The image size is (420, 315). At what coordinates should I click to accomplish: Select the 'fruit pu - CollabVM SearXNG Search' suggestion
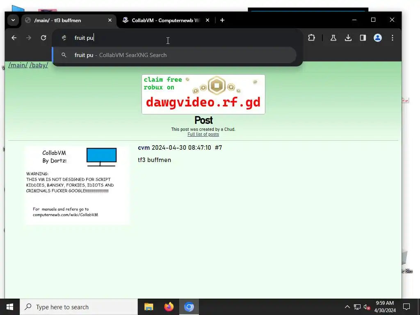175,55
